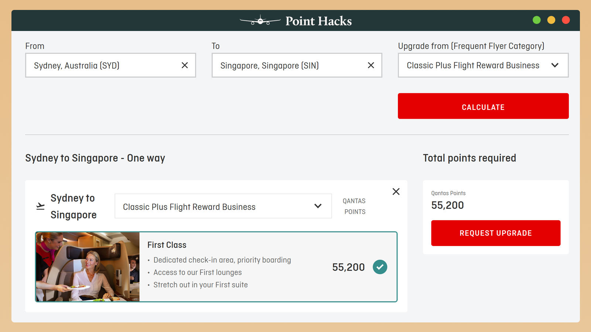Click the chevron arrow in Upgrade from box
This screenshot has width=591, height=332.
click(555, 65)
